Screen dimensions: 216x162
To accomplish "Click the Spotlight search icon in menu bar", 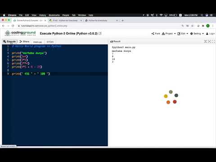I will [202, 15].
